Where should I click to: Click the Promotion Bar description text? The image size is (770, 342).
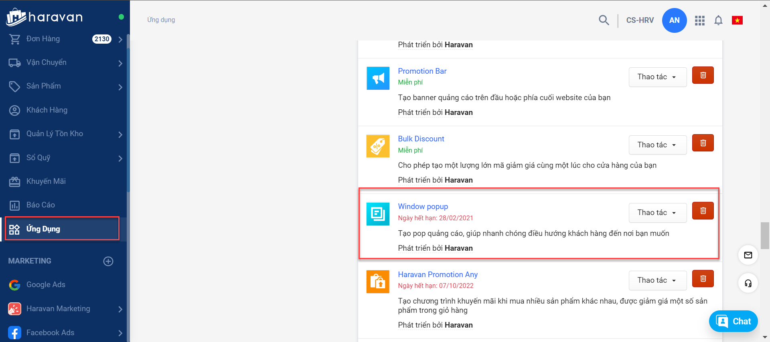point(504,98)
